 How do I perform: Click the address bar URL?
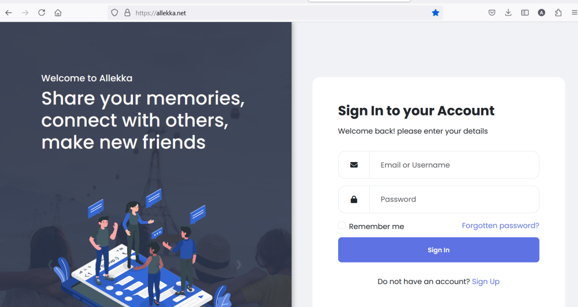tap(161, 13)
